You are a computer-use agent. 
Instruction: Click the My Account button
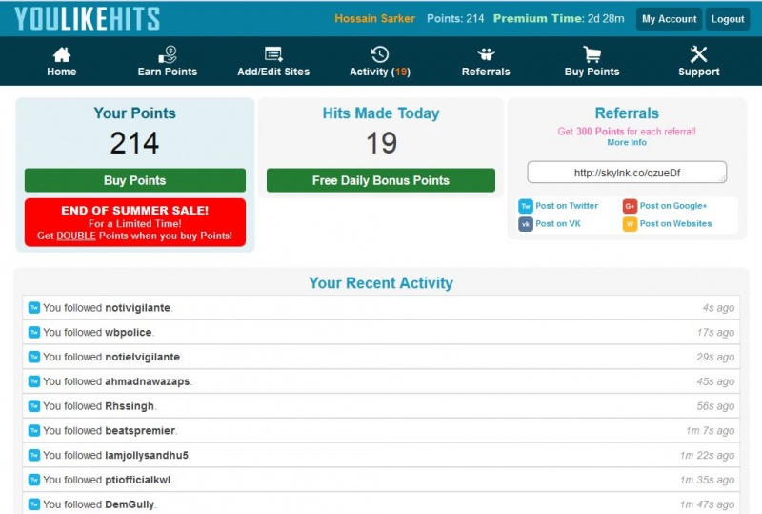pos(670,19)
